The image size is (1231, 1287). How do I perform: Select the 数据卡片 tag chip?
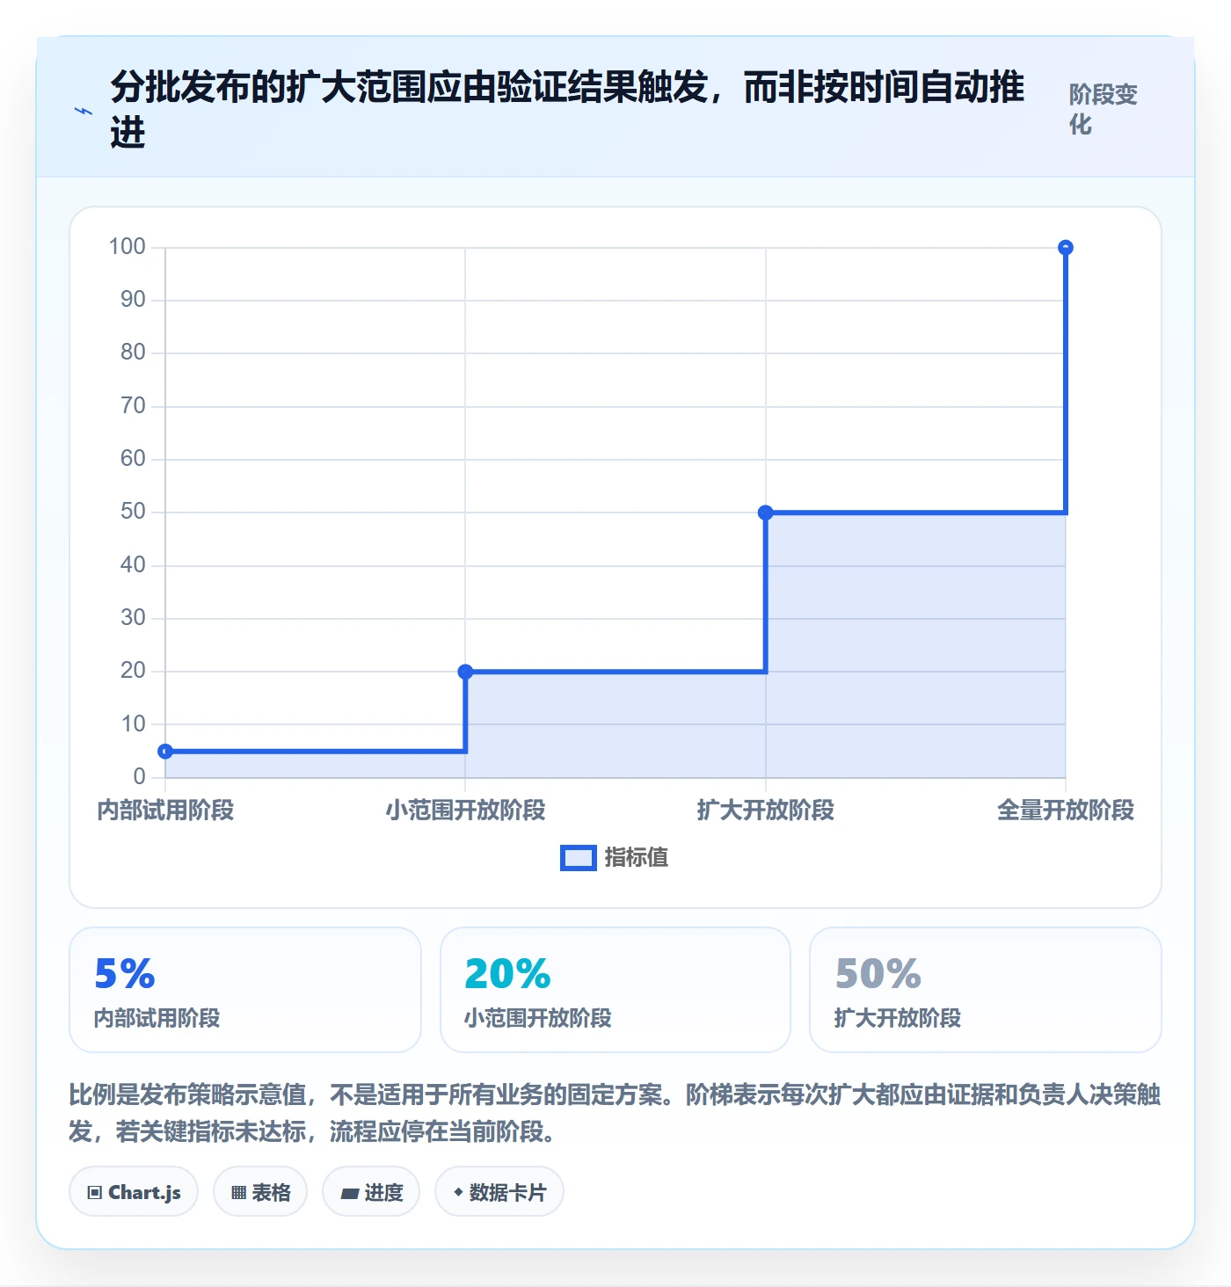click(499, 1192)
